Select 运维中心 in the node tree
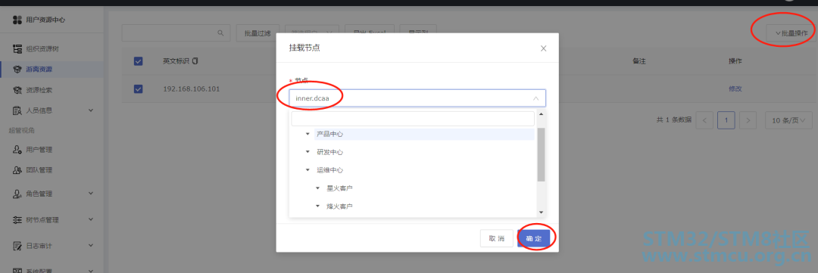 (x=329, y=170)
